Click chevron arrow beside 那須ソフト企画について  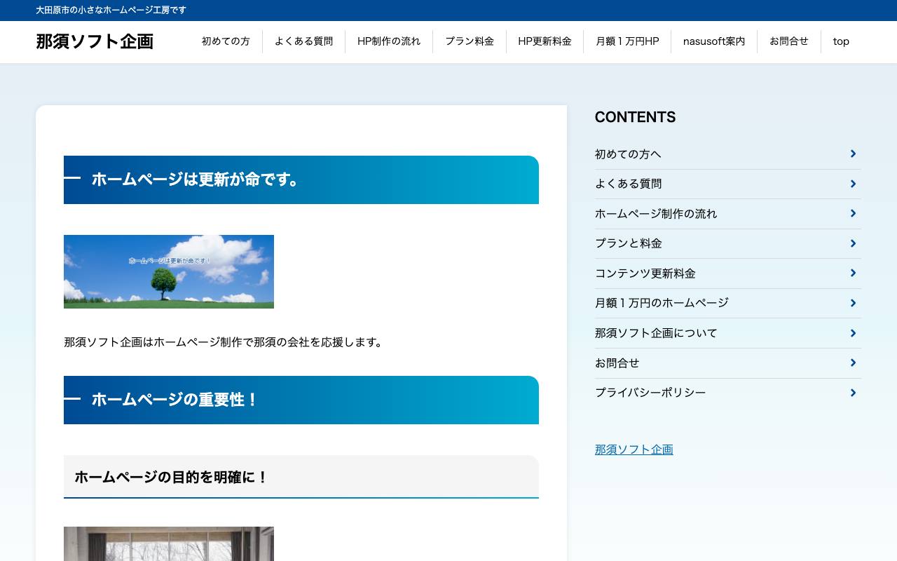(x=853, y=333)
